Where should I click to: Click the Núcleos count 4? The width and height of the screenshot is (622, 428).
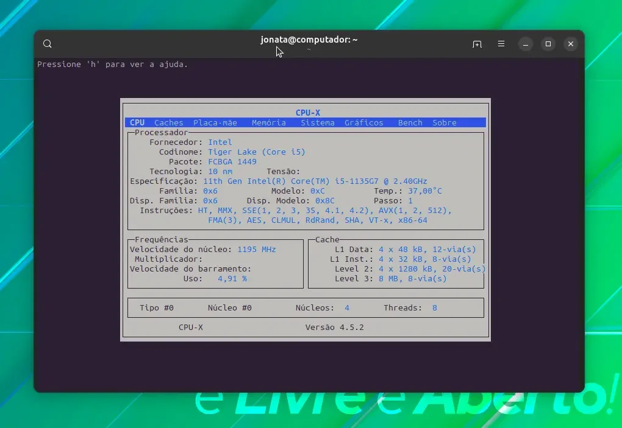347,308
